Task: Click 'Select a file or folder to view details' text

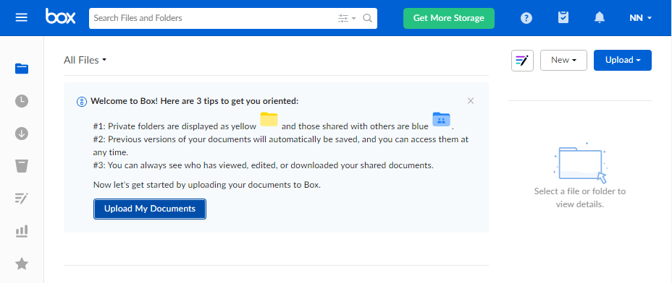Action: click(580, 198)
